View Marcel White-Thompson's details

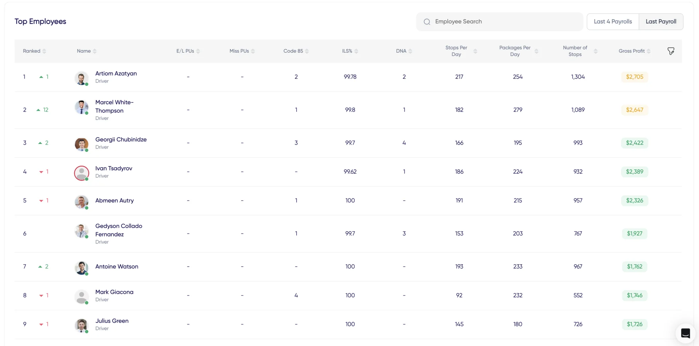coord(114,106)
